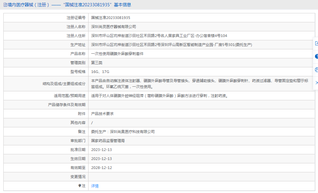Click the 产品储存条件及有效期 label

67,105
